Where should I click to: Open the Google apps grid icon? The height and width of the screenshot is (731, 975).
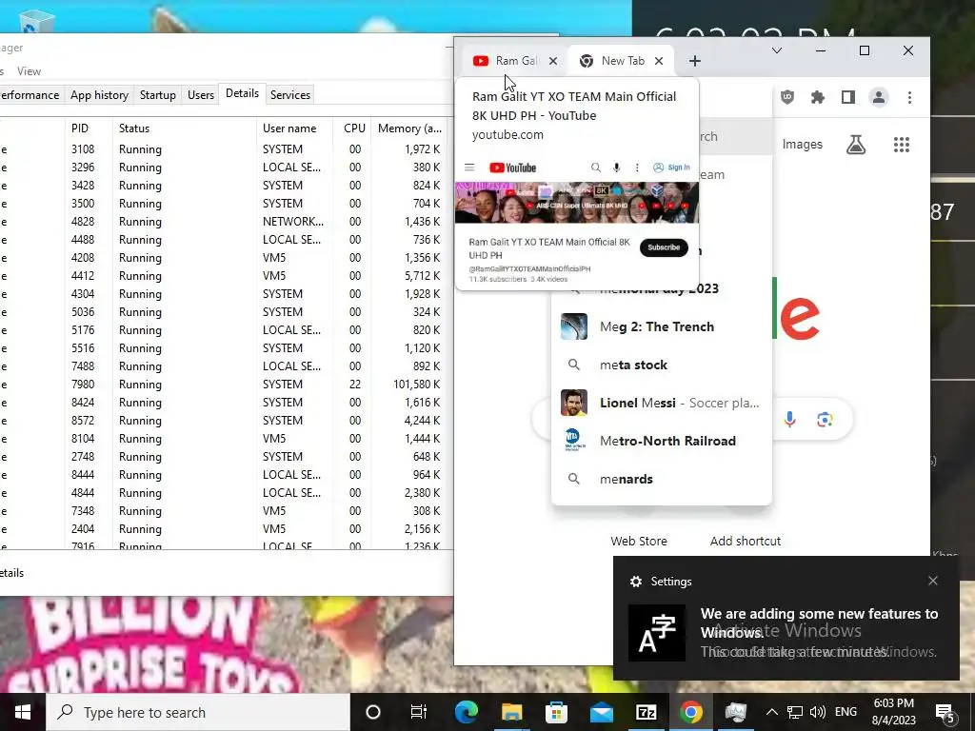(902, 145)
